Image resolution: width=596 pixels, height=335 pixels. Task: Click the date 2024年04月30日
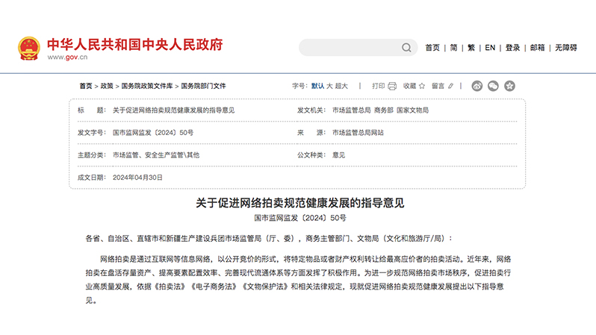pyautogui.click(x=137, y=178)
